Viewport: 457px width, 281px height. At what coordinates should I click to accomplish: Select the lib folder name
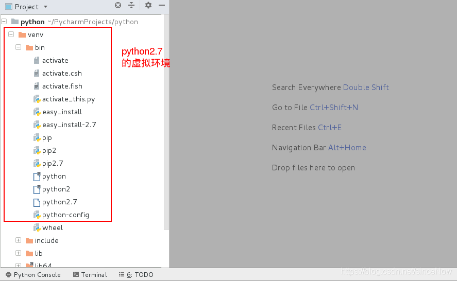point(39,253)
